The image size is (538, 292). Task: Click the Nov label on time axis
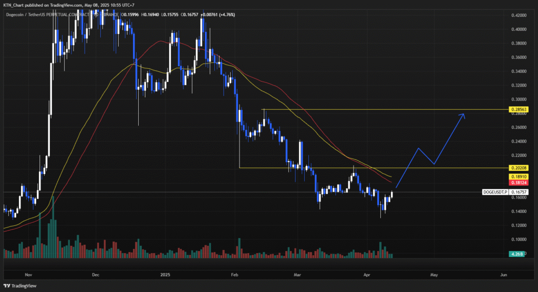click(28, 275)
